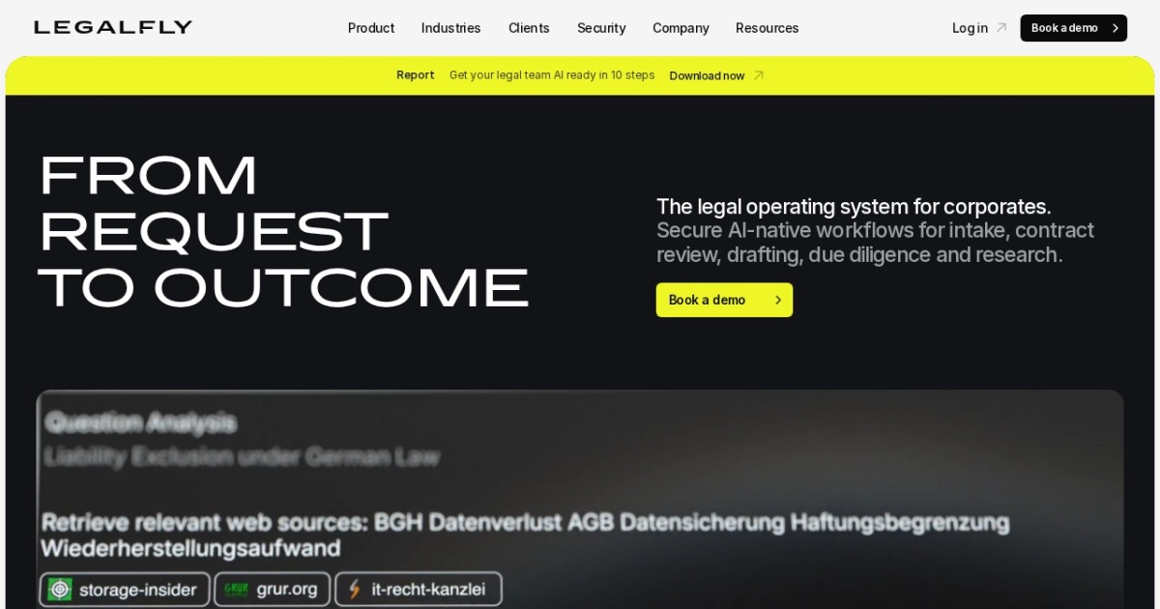The image size is (1160, 609).
Task: Click chevron in yellow Book a demo button
Action: (x=777, y=300)
